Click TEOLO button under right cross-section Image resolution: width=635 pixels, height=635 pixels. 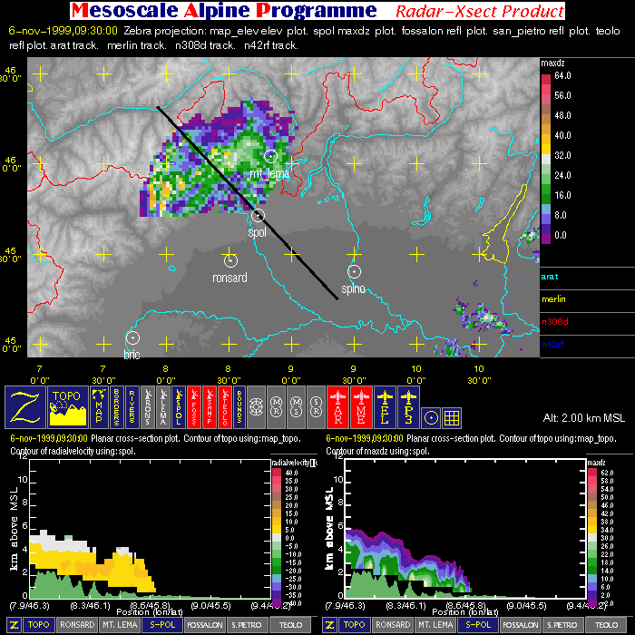pos(606,624)
